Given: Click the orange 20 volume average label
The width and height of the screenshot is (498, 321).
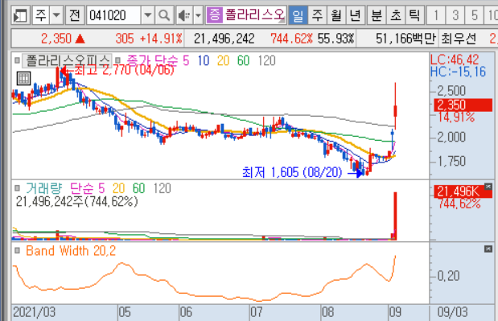Looking at the screenshot, I should click(119, 188).
